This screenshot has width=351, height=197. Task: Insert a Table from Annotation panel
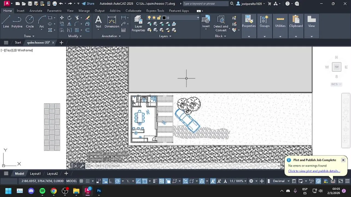[123, 30]
